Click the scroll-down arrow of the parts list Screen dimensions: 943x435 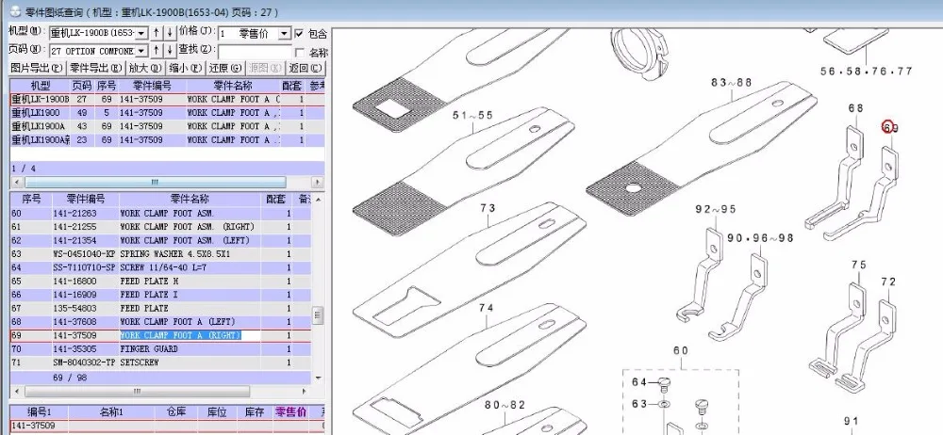[x=318, y=379]
